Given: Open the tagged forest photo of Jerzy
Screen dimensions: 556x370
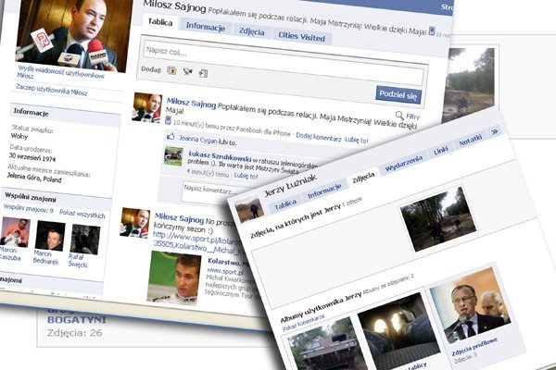Looking at the screenshot, I should click(438, 219).
